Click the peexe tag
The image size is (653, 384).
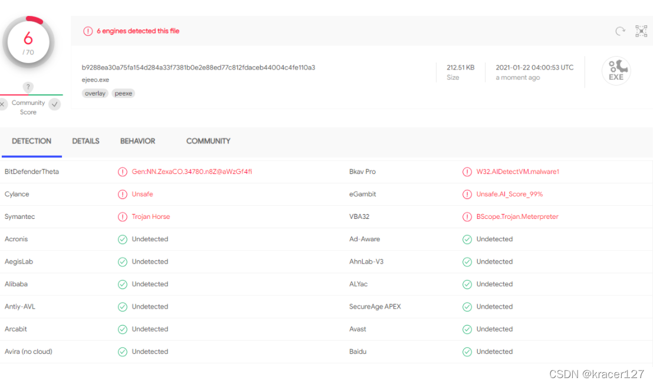pyautogui.click(x=123, y=93)
